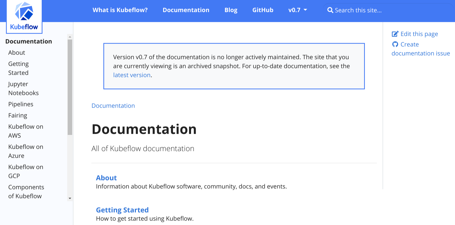This screenshot has height=225, width=455.
Task: Open 'Kubeflow on AWS' sidebar entry
Action: click(25, 131)
